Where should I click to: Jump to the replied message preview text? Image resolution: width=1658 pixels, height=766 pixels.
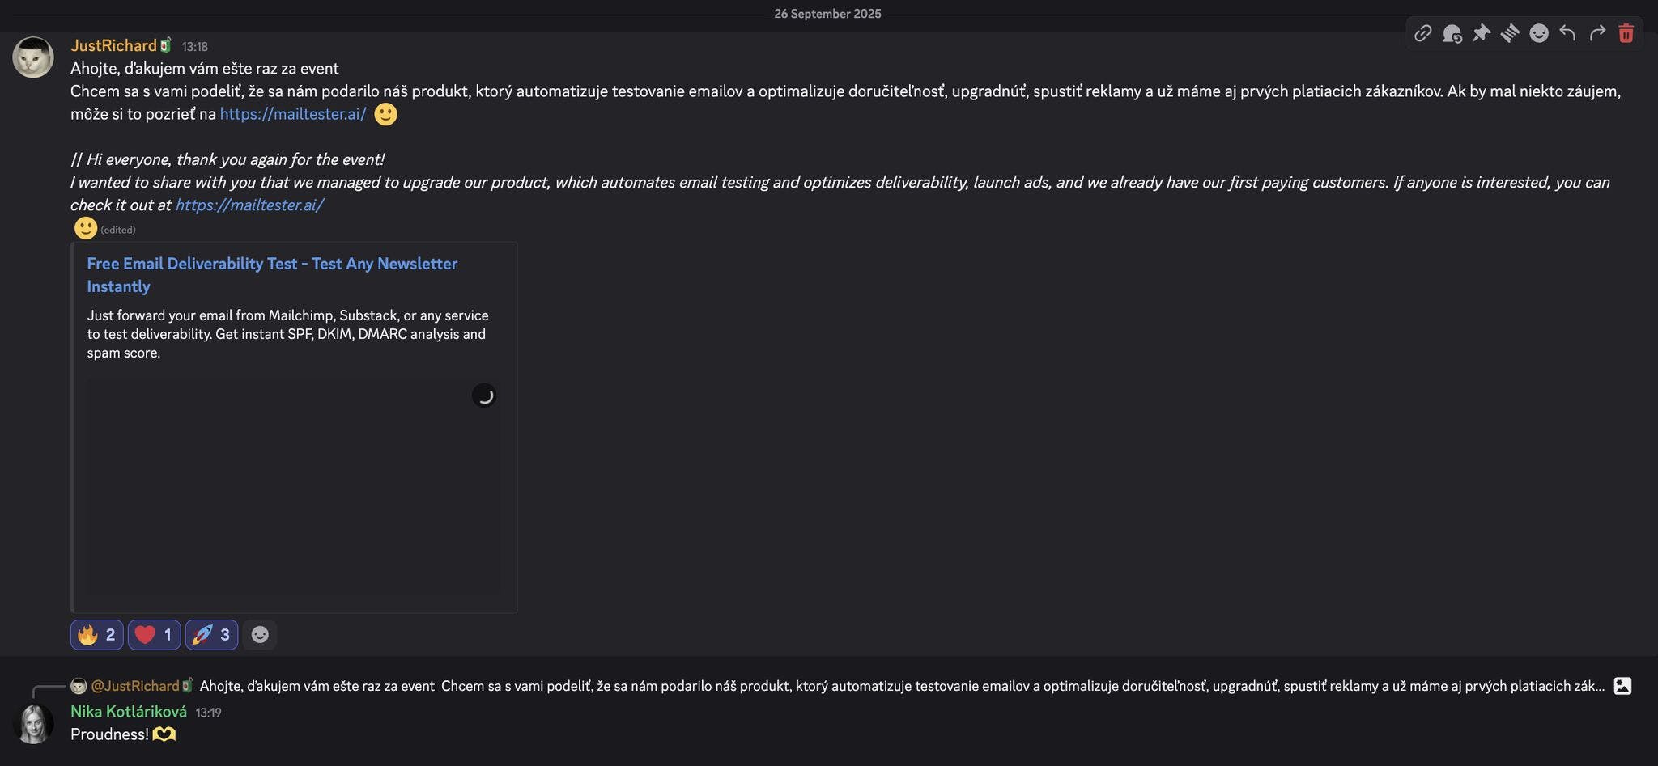(x=902, y=686)
